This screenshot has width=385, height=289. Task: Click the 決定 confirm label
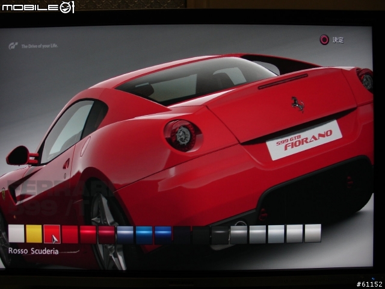[x=338, y=40]
